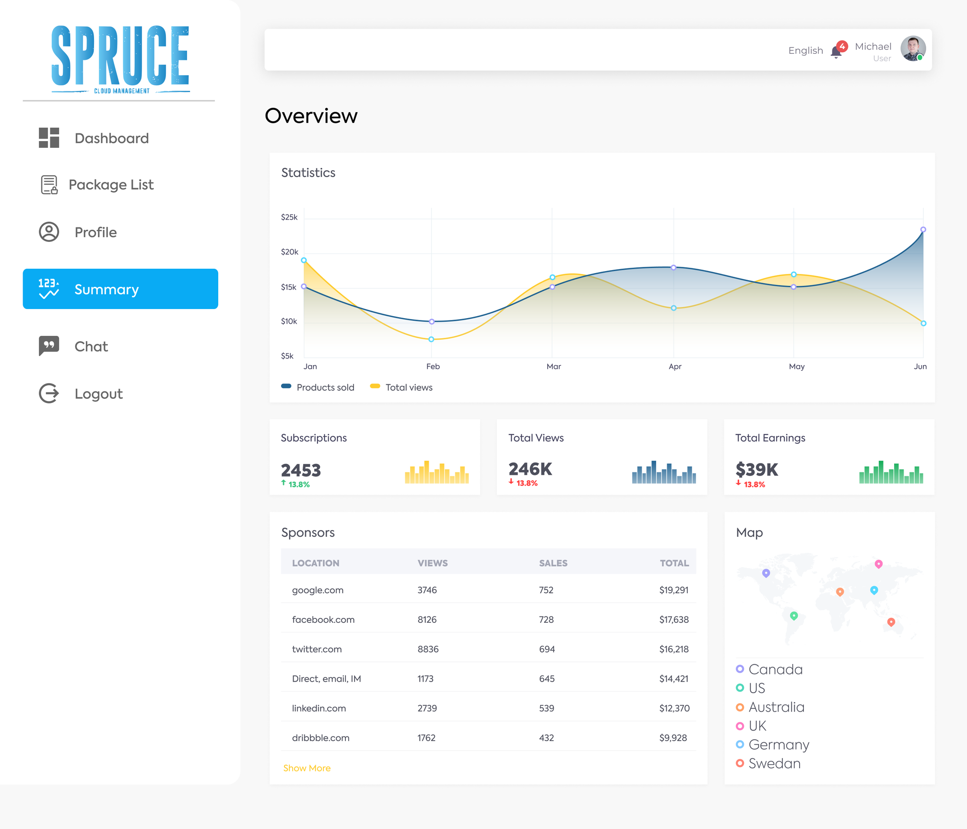Open google.com sponsor row
967x829 pixels.
tap(318, 590)
